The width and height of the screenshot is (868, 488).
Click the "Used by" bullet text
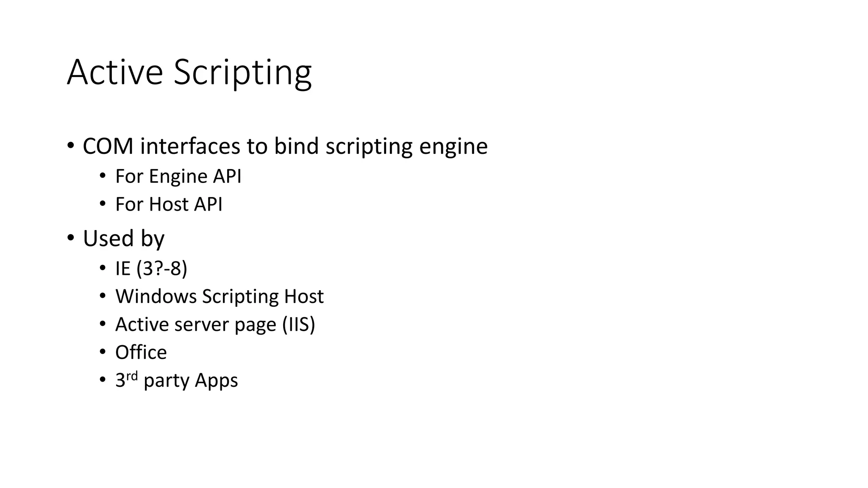[x=123, y=238]
